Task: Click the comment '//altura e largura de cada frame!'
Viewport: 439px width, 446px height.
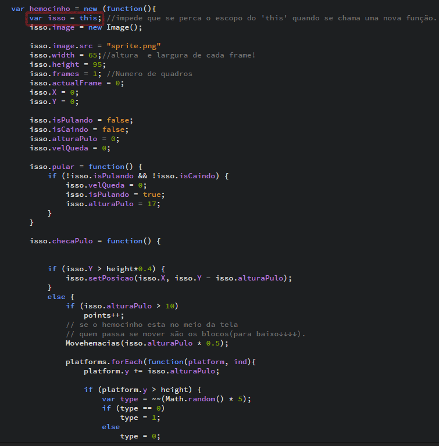Action: pos(179,55)
